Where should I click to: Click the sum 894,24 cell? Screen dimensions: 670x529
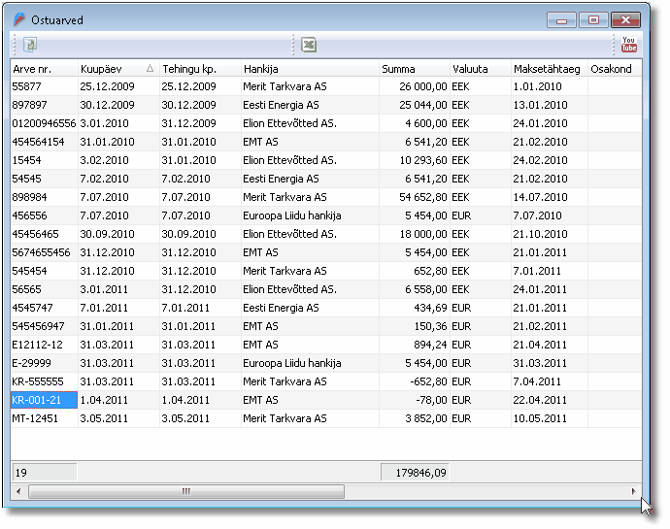[x=415, y=345]
